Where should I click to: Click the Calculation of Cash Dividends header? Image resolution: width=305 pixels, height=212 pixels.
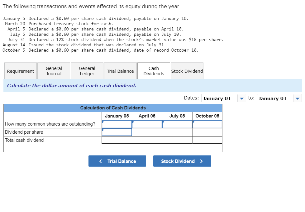[113, 108]
